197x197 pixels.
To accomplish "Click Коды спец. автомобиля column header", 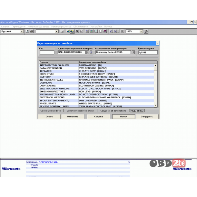I will coord(118,62).
